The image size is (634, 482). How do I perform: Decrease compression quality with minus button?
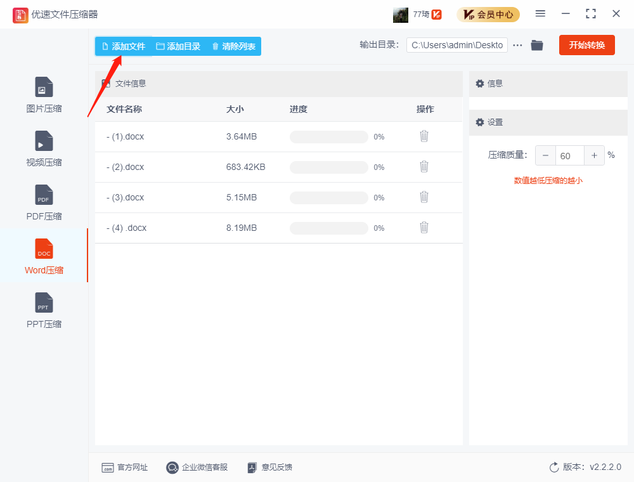545,155
